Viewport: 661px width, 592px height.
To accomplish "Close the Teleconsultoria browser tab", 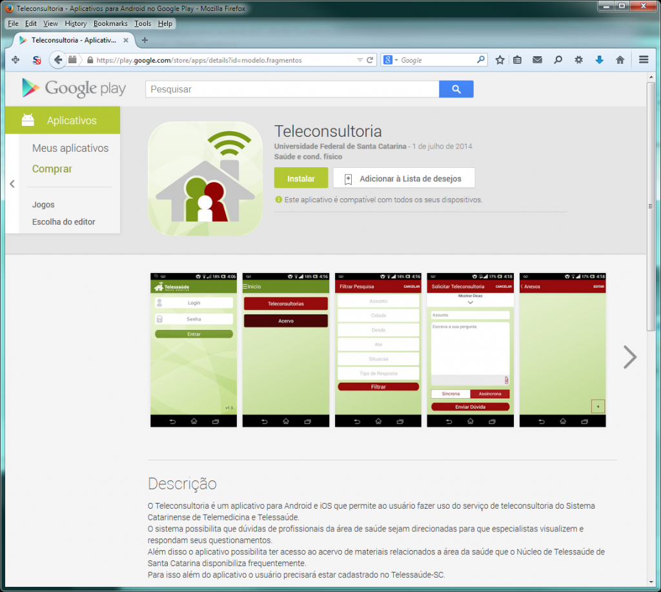I will [126, 40].
